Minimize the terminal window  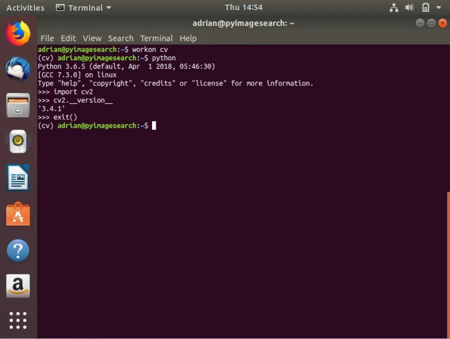pyautogui.click(x=420, y=23)
